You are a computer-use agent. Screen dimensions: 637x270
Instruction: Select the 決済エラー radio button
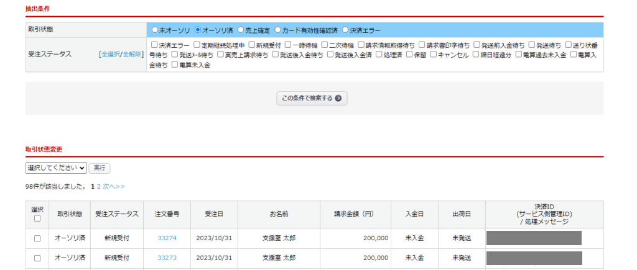345,30
